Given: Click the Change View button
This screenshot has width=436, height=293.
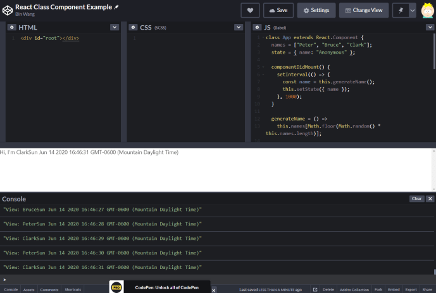Looking at the screenshot, I should tap(364, 10).
